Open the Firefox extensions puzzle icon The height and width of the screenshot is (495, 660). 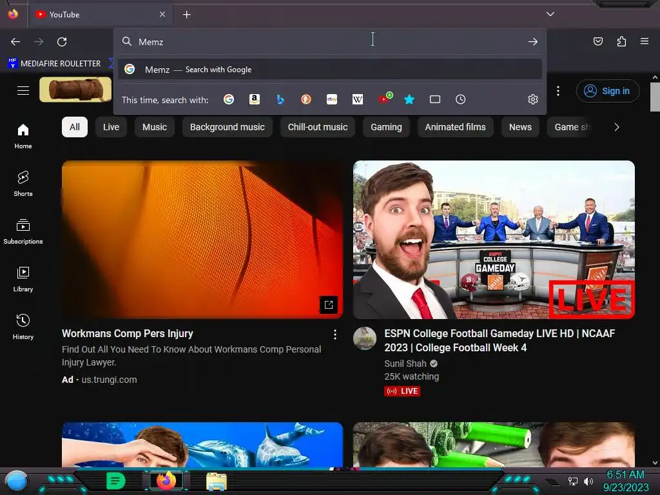click(621, 41)
